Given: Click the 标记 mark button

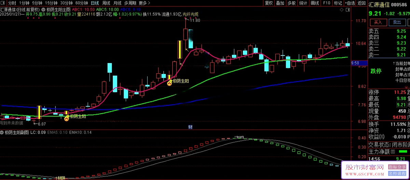Looking at the screenshot, I should pyautogui.click(x=338, y=3).
